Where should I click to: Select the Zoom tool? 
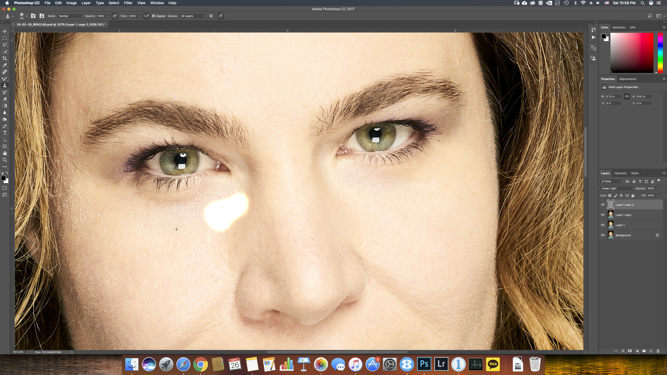pos(5,160)
